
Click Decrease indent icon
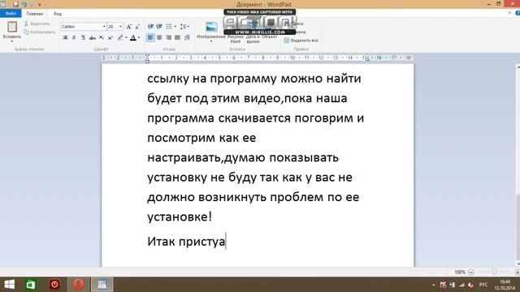150,27
